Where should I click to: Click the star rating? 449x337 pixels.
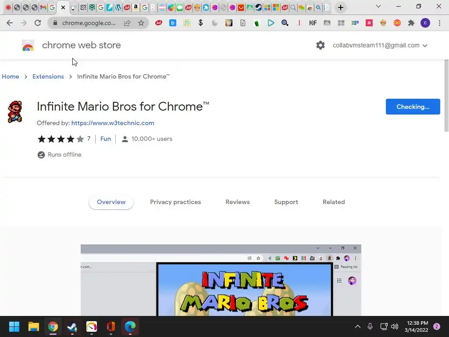[x=61, y=139]
